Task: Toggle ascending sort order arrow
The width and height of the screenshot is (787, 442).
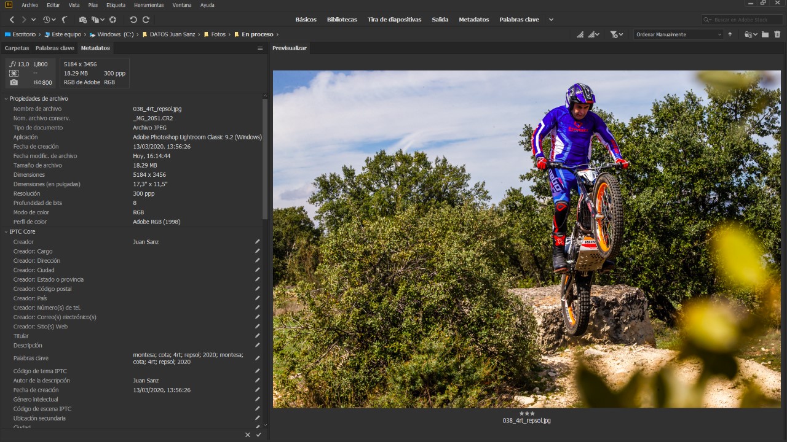Action: click(x=730, y=34)
